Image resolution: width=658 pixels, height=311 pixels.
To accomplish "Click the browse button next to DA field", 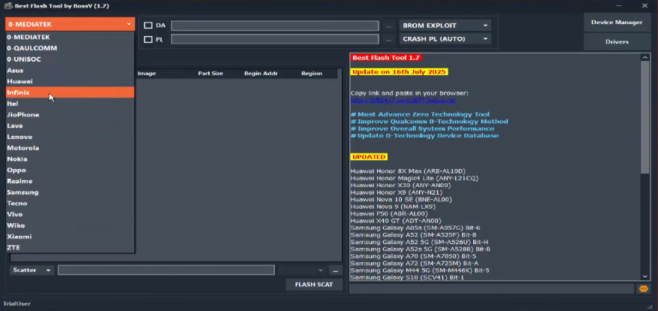I will click(388, 26).
